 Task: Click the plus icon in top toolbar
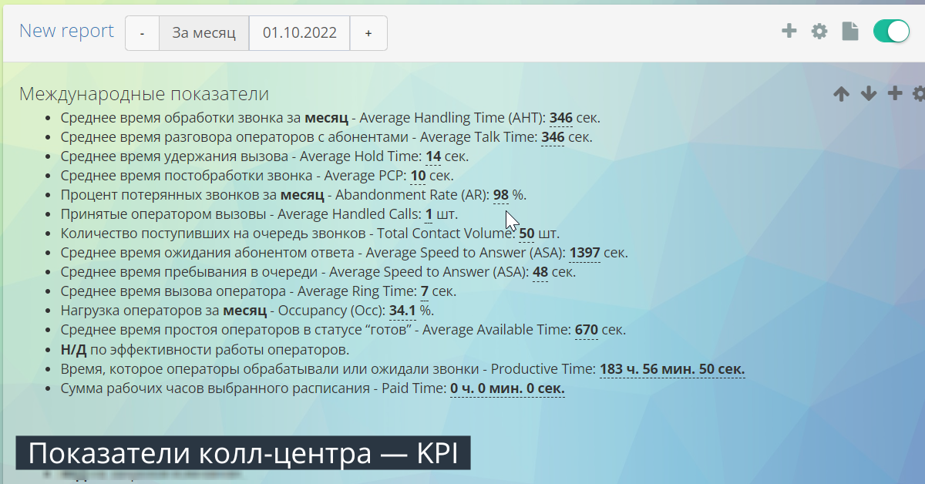(x=789, y=32)
